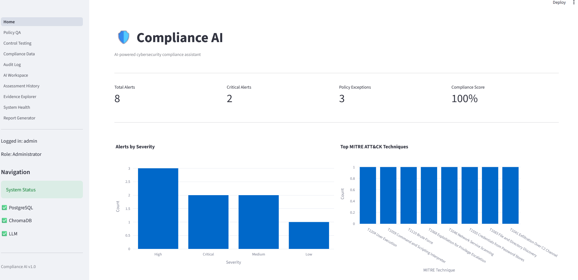Screen dimensions: 578x280
Task: Click the T1041 Exfiltration bar
Action: (510, 195)
